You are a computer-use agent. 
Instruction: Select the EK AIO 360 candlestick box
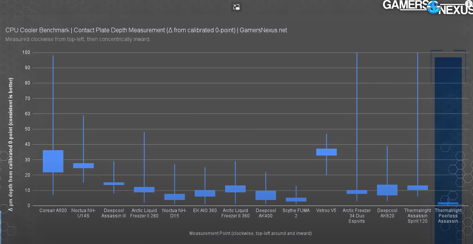(205, 194)
